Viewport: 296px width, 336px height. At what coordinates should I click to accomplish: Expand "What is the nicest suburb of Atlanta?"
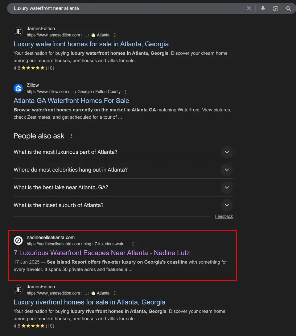pos(123,205)
